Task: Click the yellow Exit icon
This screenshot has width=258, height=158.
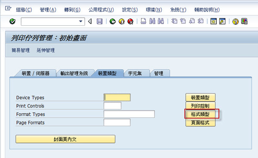Action: point(122,21)
